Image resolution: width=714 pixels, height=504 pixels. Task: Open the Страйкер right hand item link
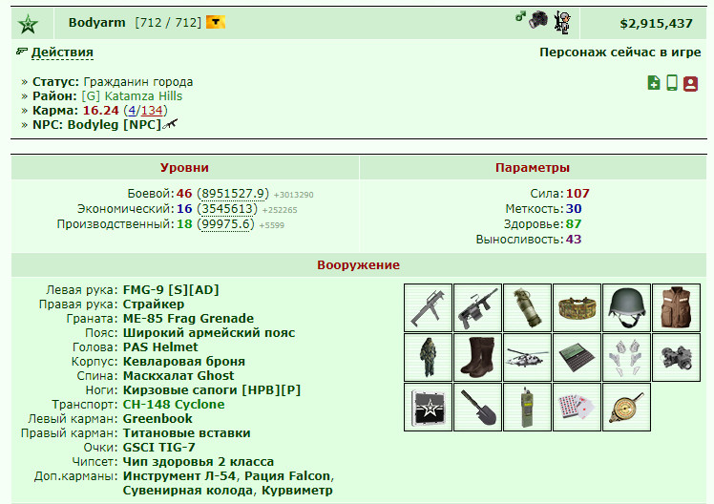click(154, 304)
